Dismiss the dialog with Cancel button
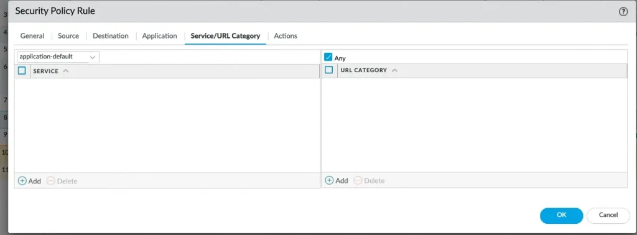Screen dimensions: 637x235 tap(608, 215)
